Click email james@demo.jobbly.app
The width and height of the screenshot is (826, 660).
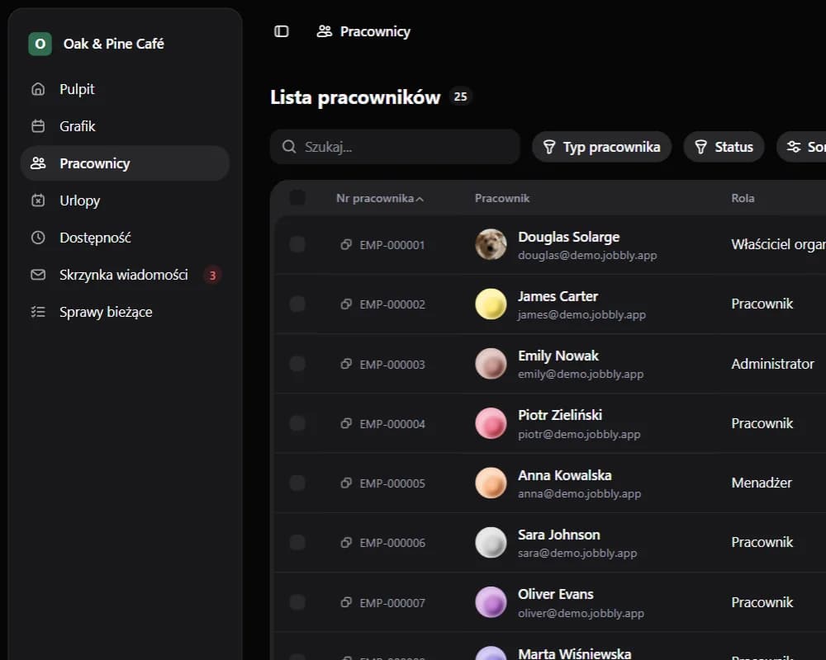click(582, 314)
